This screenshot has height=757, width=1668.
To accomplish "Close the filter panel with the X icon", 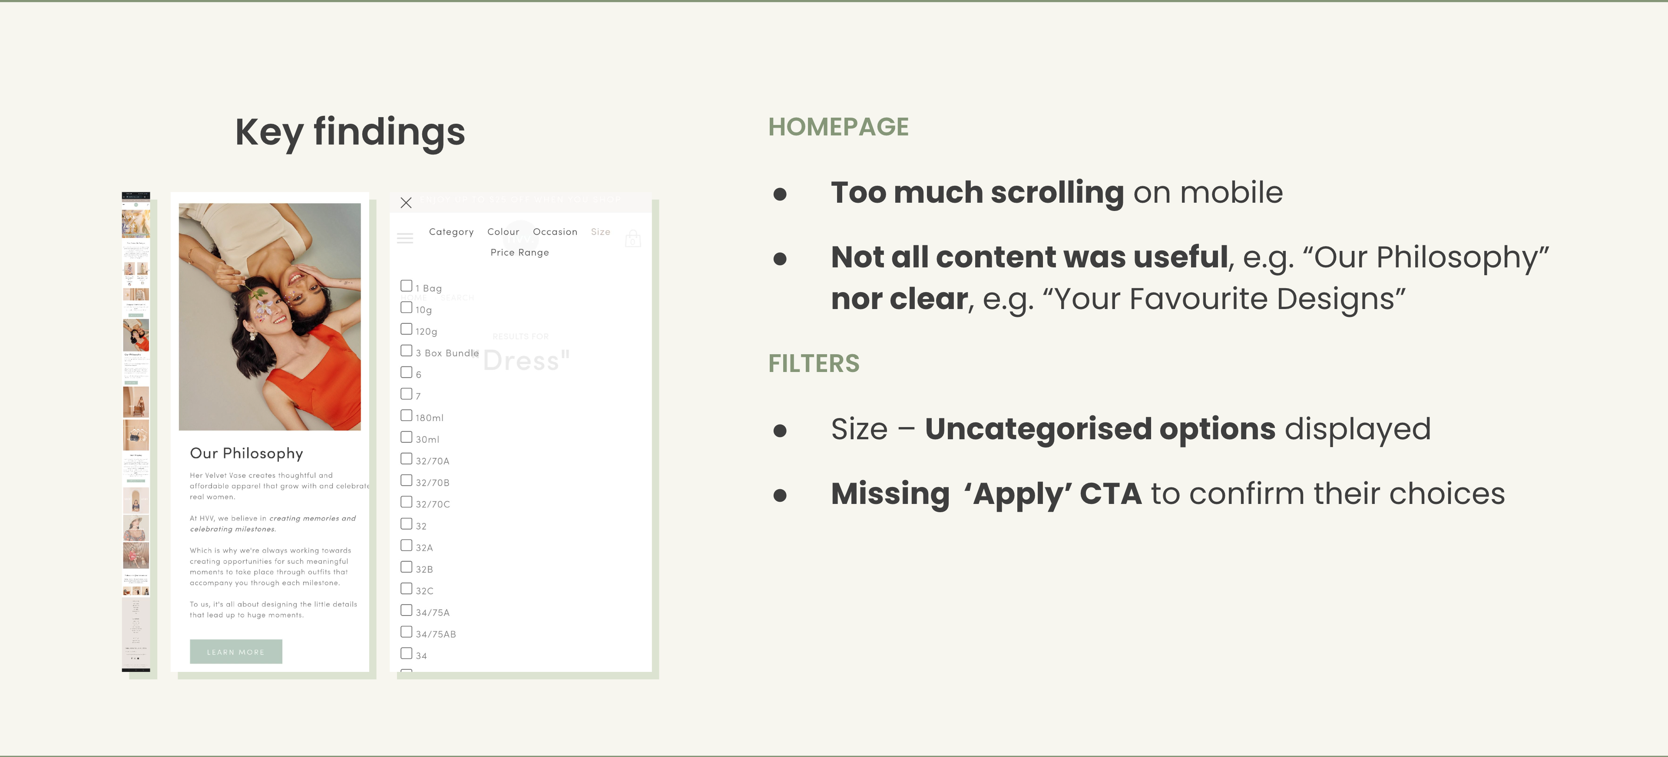I will [x=406, y=203].
